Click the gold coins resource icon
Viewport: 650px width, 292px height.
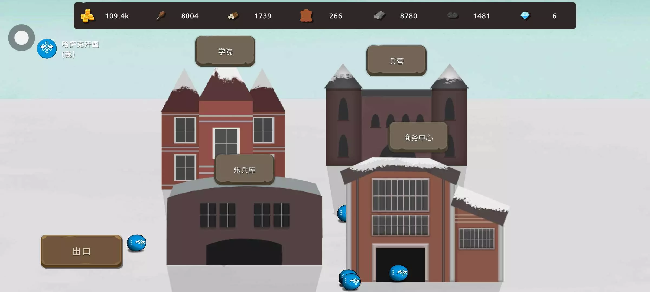coord(87,16)
